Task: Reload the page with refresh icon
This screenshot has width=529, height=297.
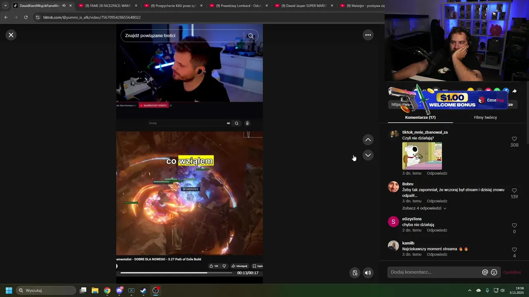Action: pyautogui.click(x=26, y=17)
